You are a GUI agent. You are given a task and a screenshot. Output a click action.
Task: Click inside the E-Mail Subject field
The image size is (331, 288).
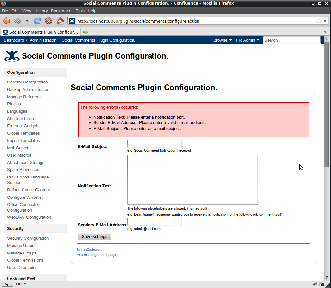click(154, 143)
